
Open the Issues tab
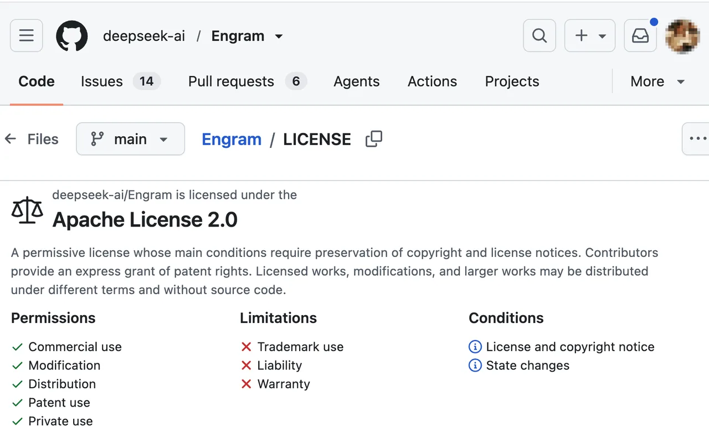[x=121, y=81]
